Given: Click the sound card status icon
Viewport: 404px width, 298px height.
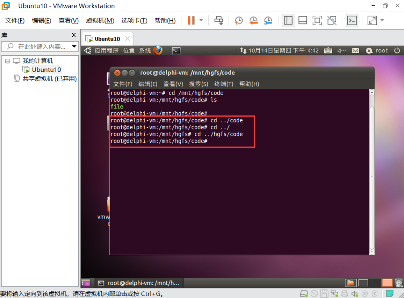Looking at the screenshot, I should 355,293.
